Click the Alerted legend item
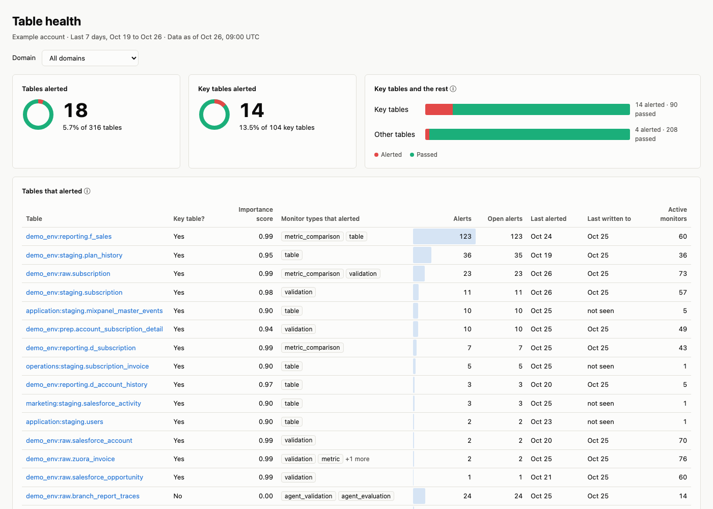 [x=388, y=155]
